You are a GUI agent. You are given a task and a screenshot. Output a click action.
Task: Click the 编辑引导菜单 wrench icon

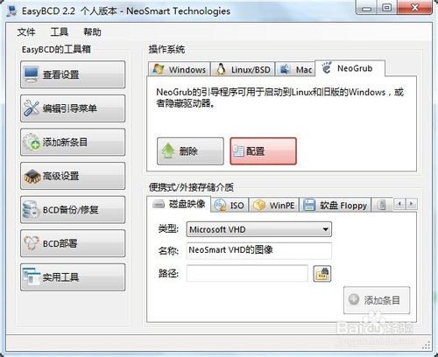(x=32, y=108)
